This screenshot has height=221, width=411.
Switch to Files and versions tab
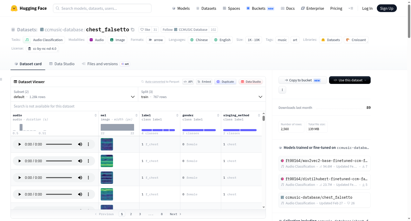click(x=106, y=64)
